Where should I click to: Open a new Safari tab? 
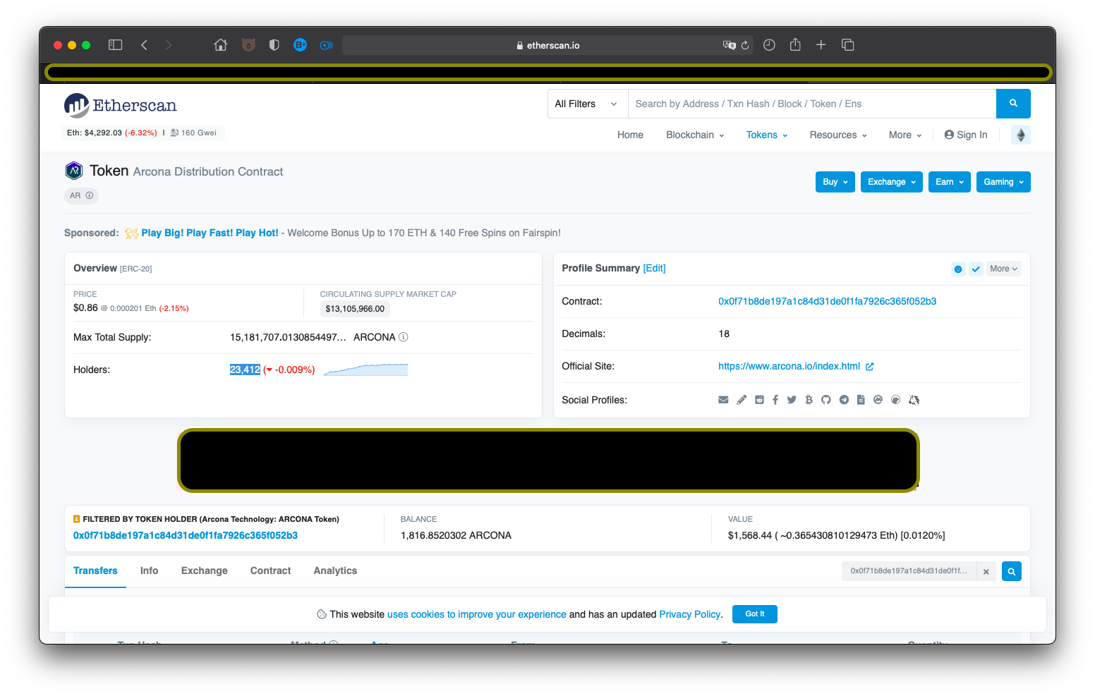pyautogui.click(x=821, y=45)
